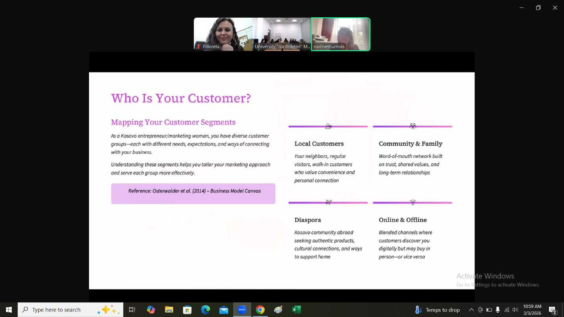Show hidden system tray icons
564x317 pixels.
(x=471, y=310)
